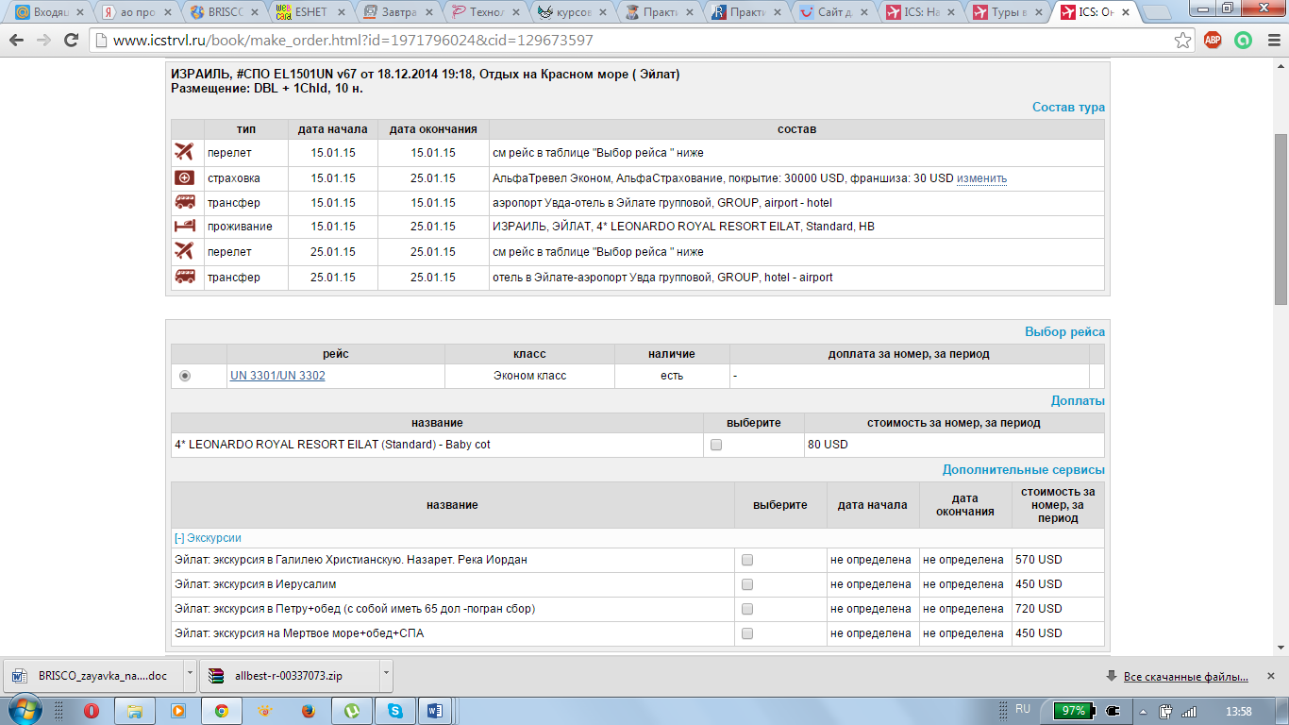Click the browser back arrow
This screenshot has height=725, width=1289.
tap(18, 41)
